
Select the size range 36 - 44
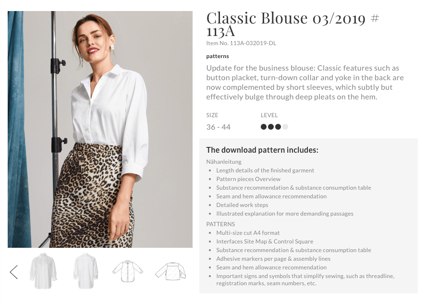pos(219,127)
